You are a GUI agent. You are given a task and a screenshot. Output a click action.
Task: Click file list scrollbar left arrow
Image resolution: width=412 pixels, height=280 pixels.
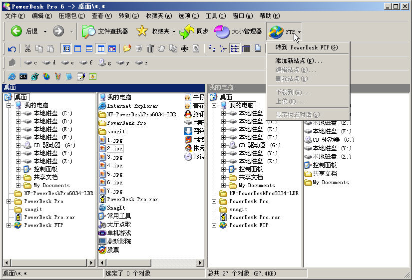[102, 263]
